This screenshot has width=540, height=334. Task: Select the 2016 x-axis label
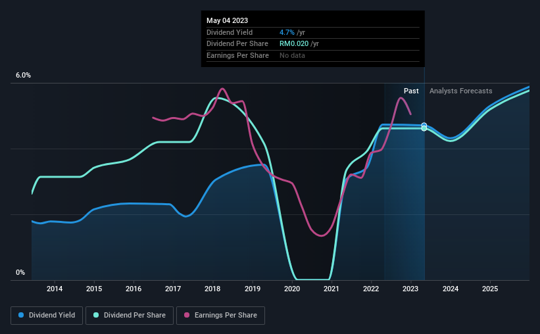[134, 289]
